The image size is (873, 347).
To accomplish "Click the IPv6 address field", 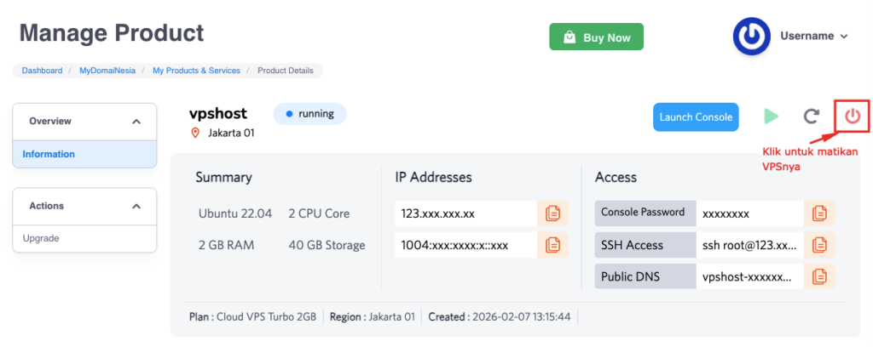I will click(466, 245).
